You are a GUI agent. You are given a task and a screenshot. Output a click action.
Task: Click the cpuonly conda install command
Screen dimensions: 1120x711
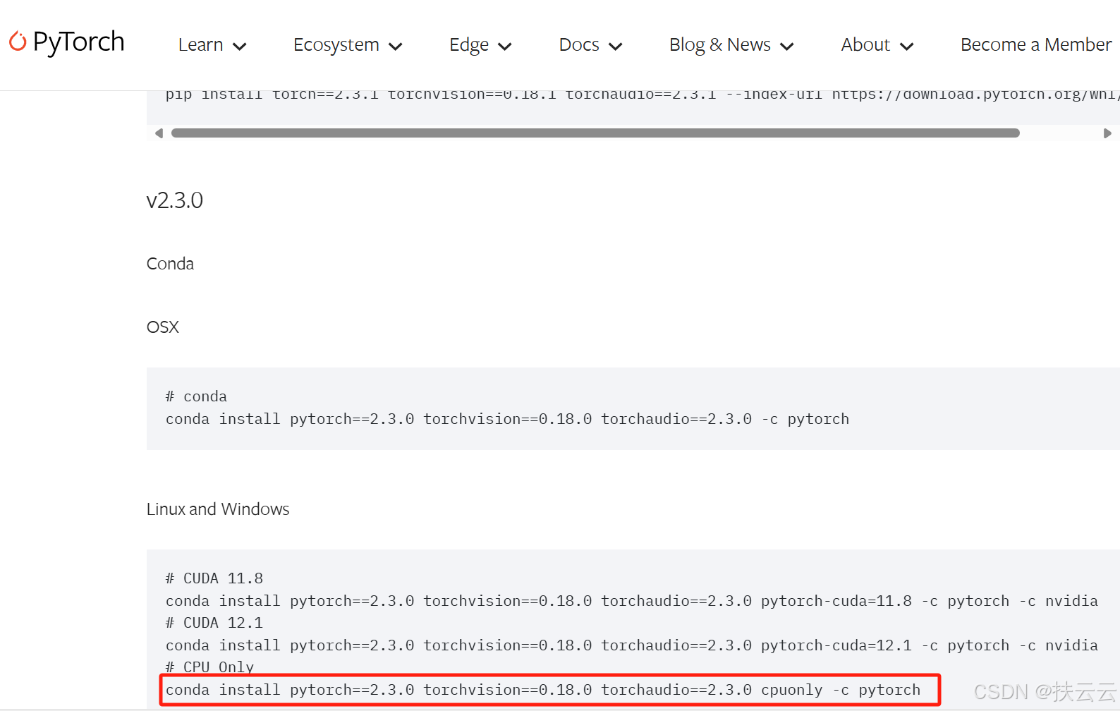point(543,690)
